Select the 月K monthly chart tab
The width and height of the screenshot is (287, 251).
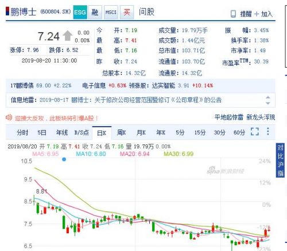141,132
